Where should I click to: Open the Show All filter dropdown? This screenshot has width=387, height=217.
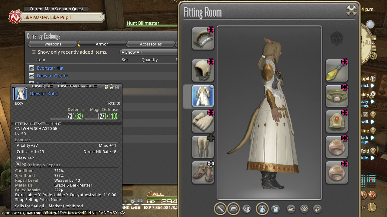coord(148,52)
